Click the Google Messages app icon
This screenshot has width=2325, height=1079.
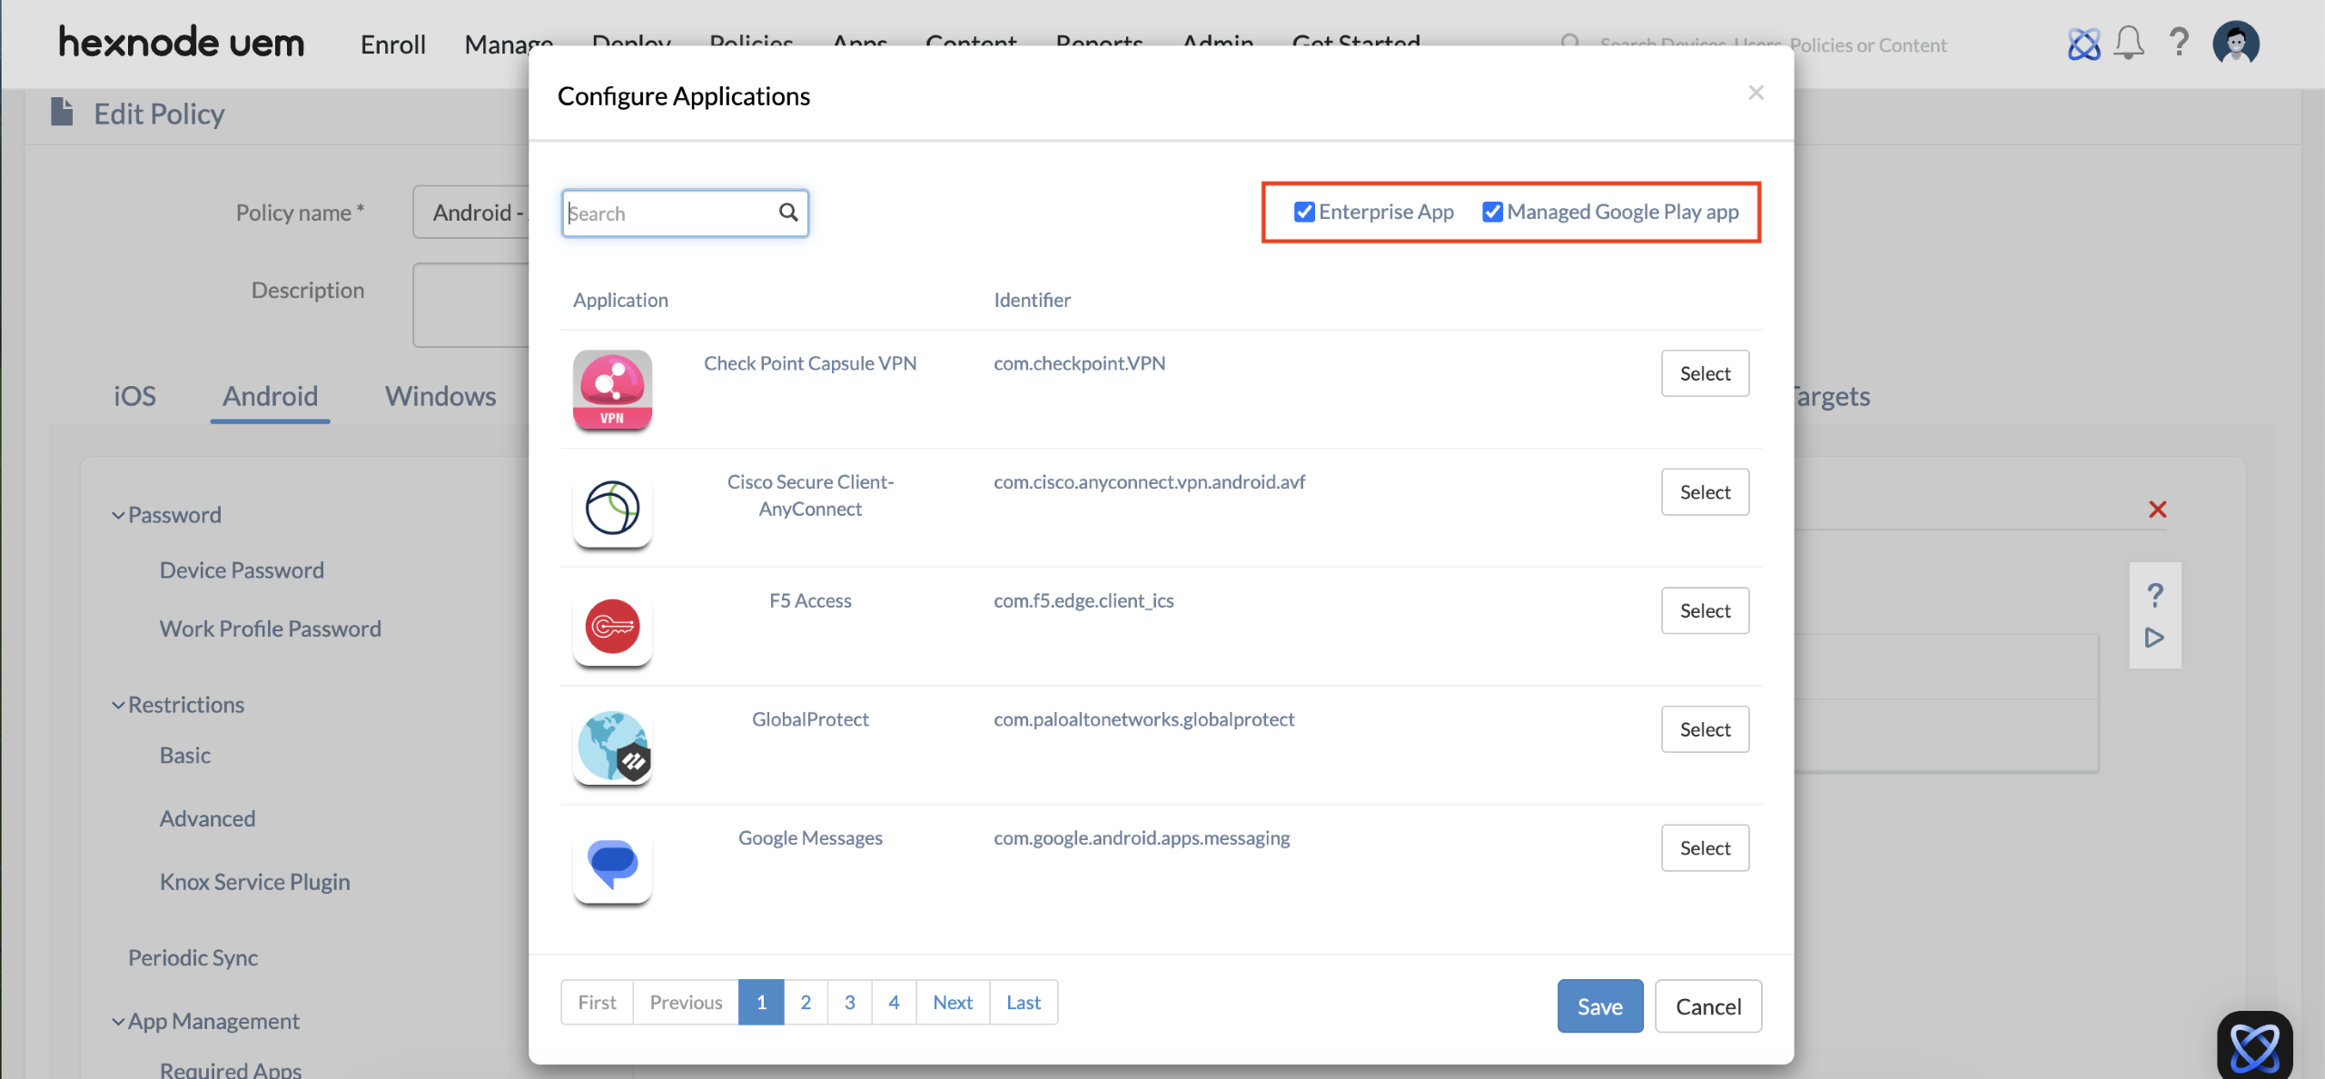[612, 864]
